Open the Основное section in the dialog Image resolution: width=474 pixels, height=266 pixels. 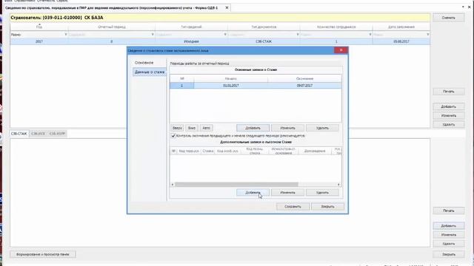[x=144, y=63]
